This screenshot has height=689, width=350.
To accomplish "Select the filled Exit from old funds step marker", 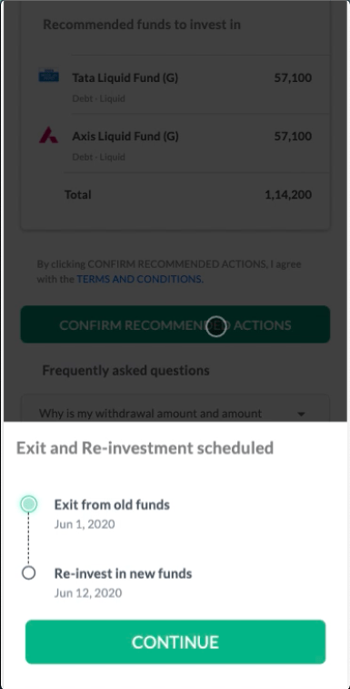I will [x=29, y=504].
